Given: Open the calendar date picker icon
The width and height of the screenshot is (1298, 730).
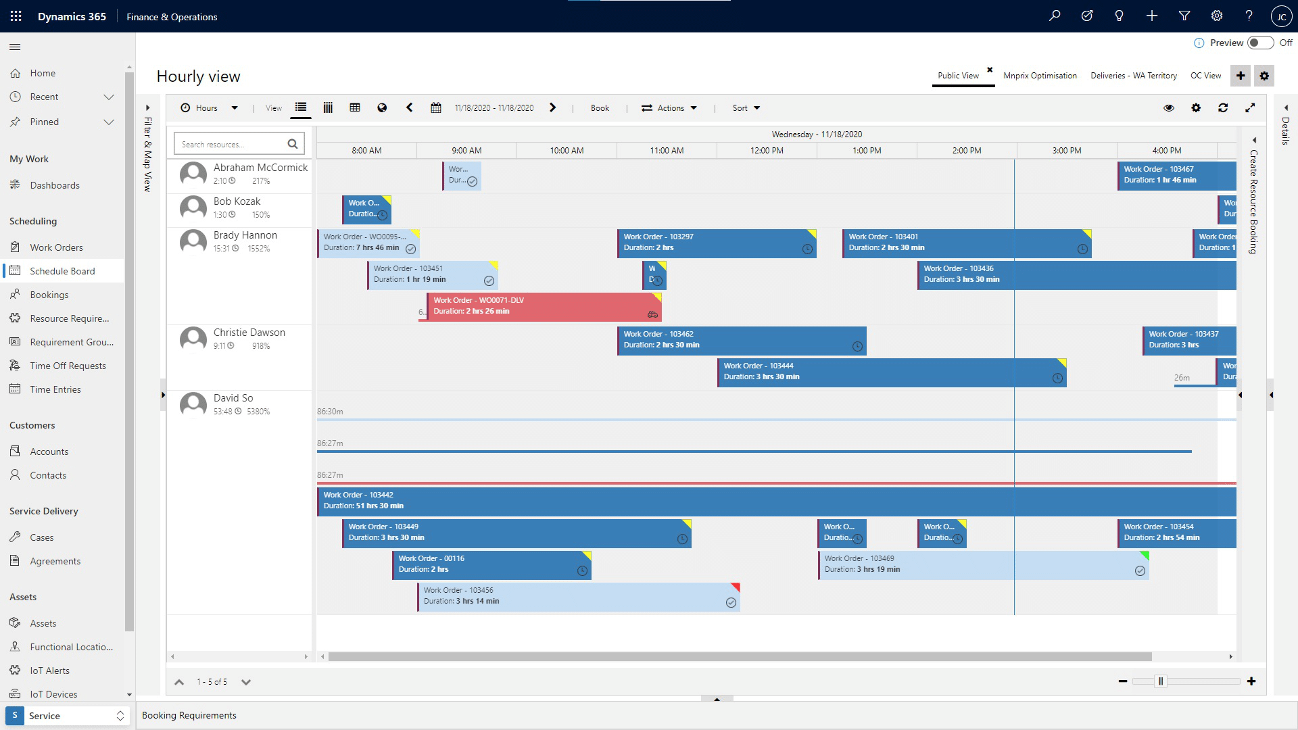Looking at the screenshot, I should click(436, 107).
